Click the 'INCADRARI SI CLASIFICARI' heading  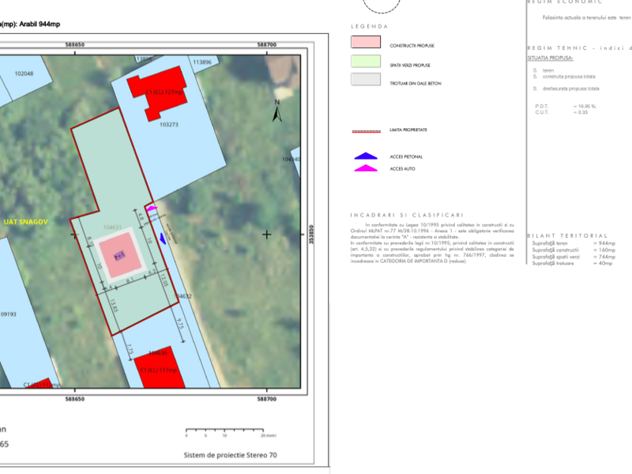(407, 215)
